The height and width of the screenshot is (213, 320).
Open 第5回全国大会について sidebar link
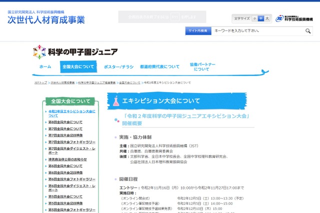coord(65,196)
